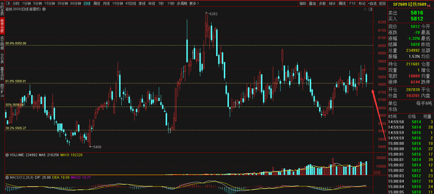Switch to 分时 intraday view

pyautogui.click(x=16, y=4)
